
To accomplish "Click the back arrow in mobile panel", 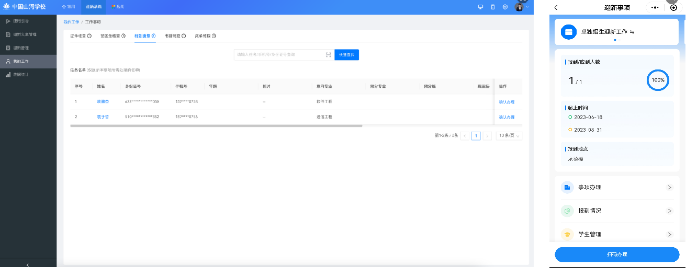I will 556,7.
